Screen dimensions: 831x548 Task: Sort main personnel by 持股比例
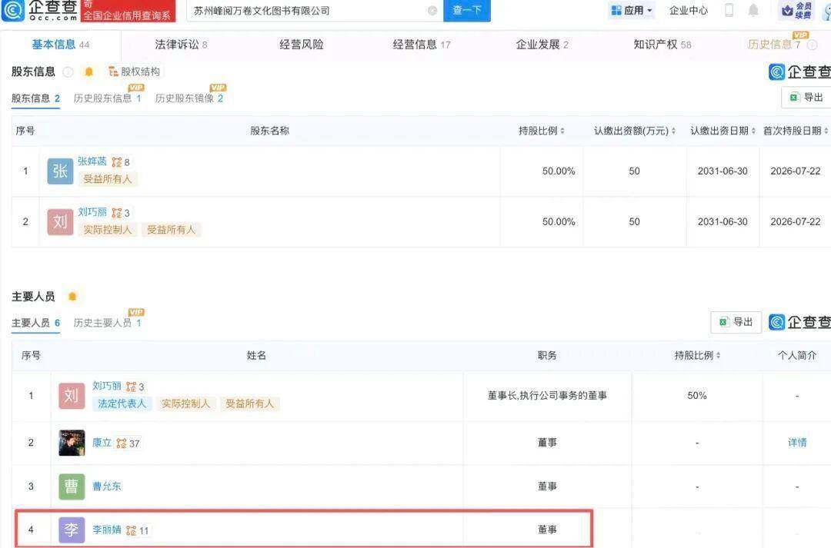point(697,355)
